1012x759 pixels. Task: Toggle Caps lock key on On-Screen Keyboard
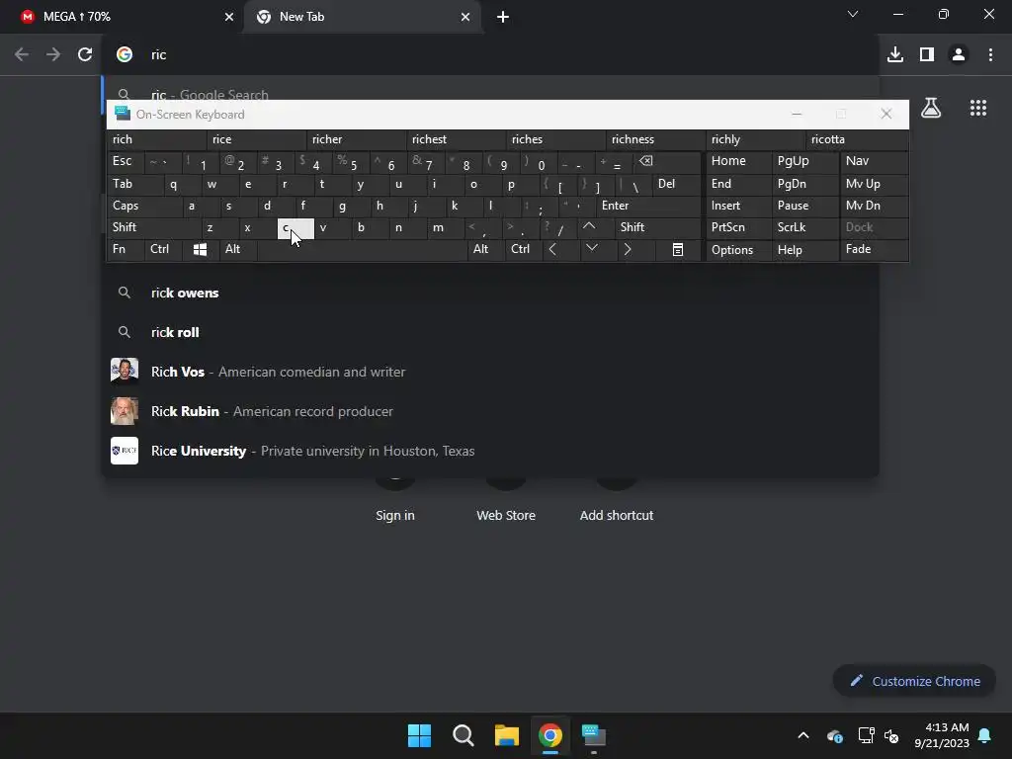coord(144,206)
